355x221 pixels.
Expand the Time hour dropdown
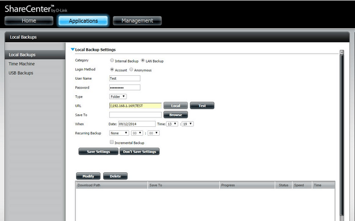pyautogui.click(x=172, y=124)
